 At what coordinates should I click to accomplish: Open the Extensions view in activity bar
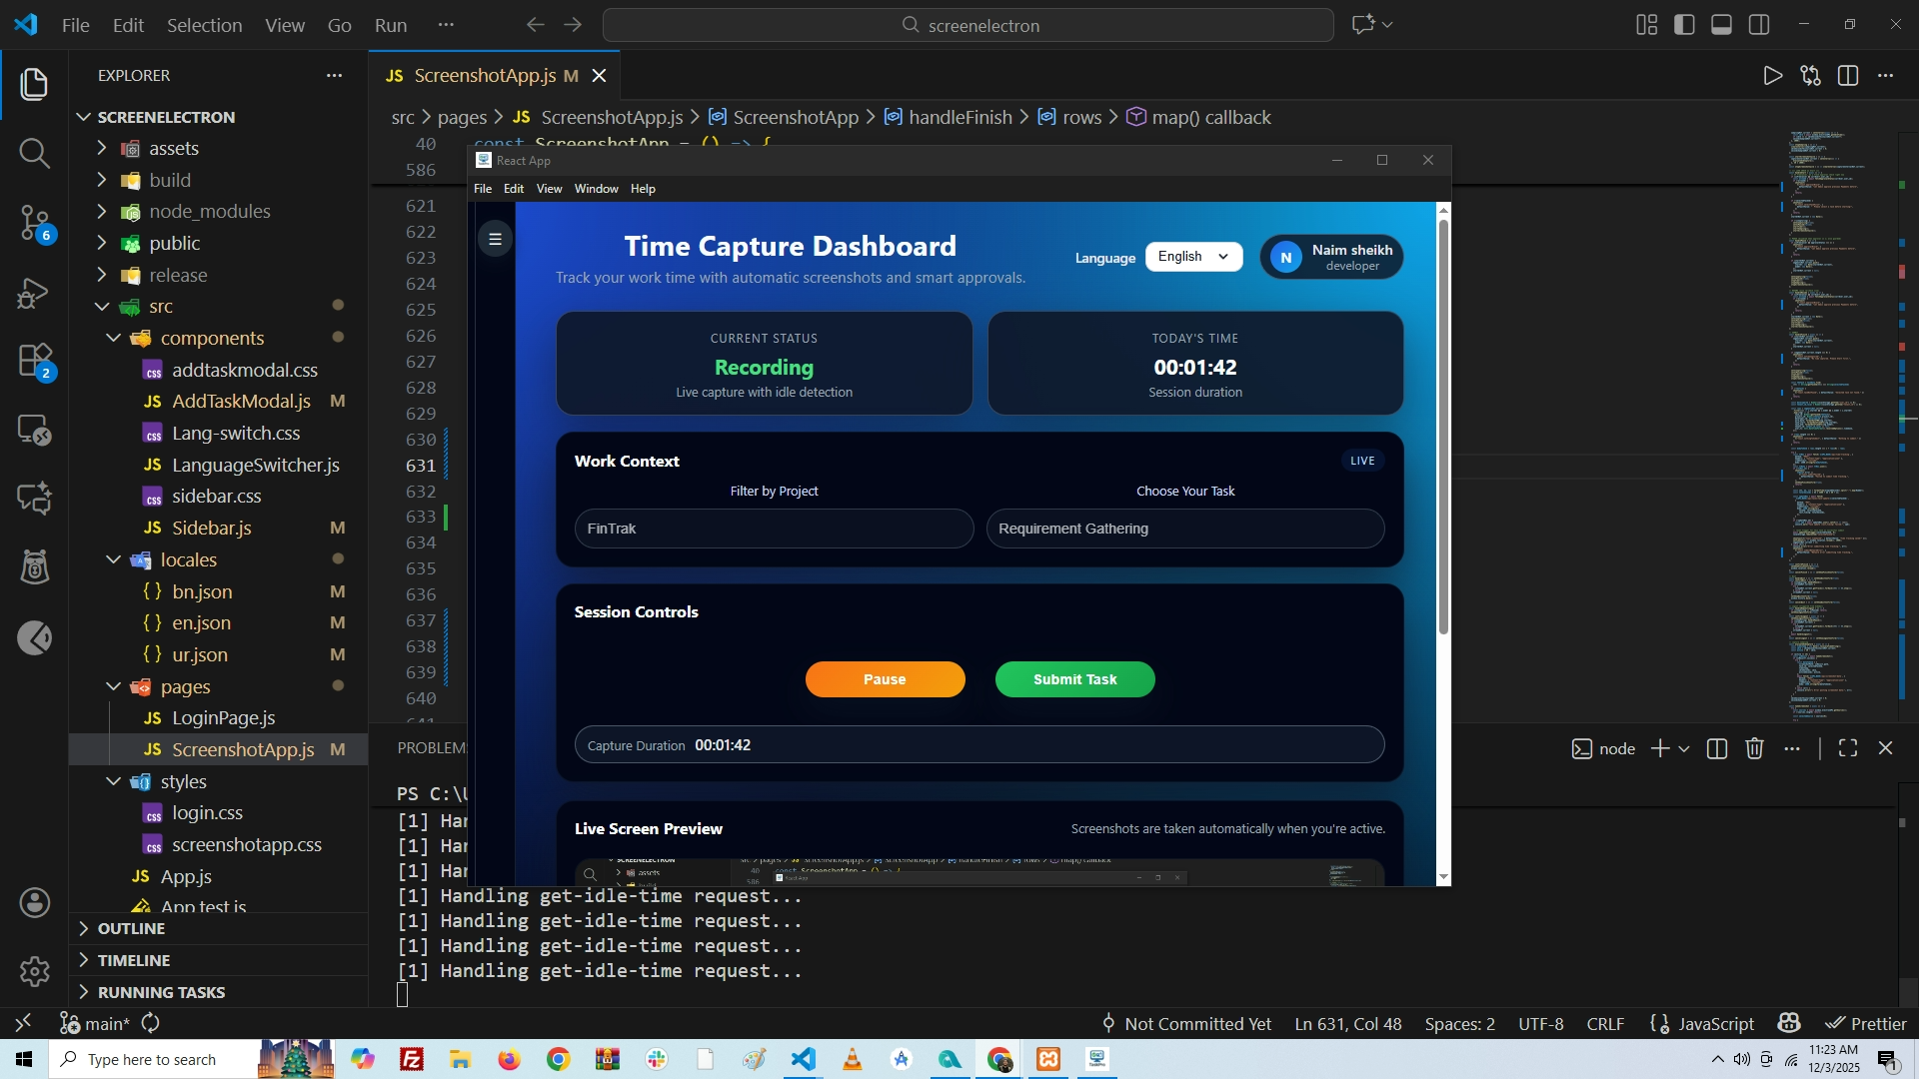[34, 361]
